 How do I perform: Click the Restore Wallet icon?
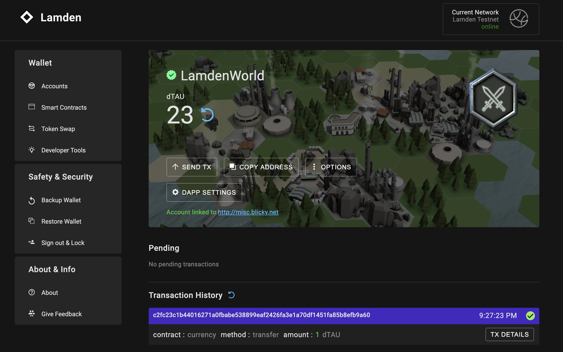(31, 221)
